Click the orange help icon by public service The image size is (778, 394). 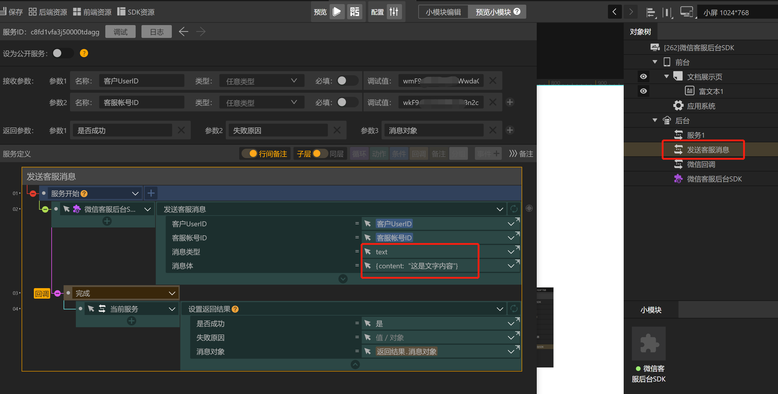(84, 53)
